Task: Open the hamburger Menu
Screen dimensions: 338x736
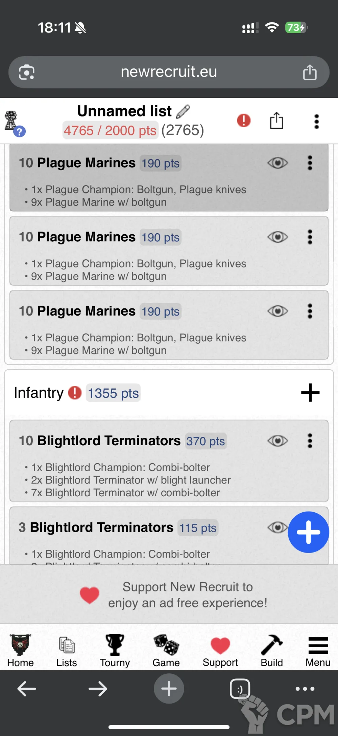Action: (318, 651)
